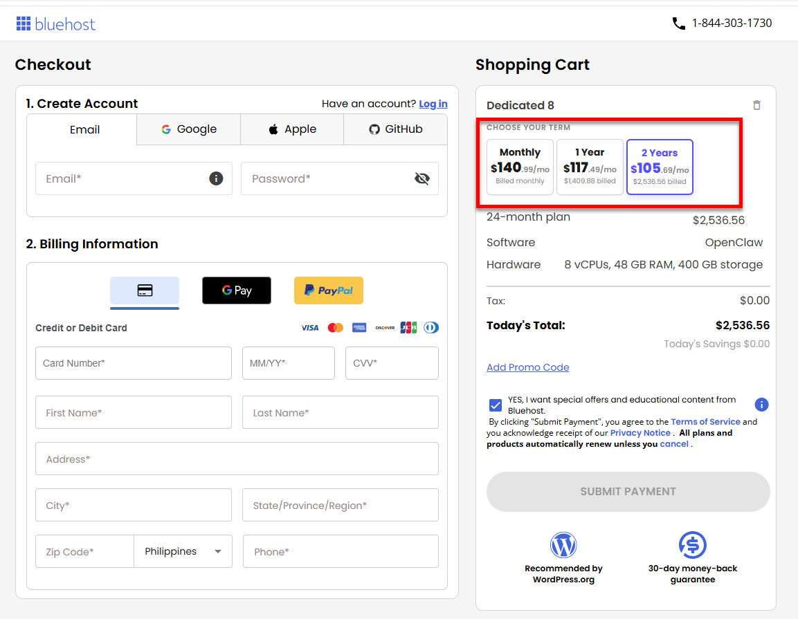Toggle password visibility eye icon
Screen dimensions: 798x619
[422, 178]
